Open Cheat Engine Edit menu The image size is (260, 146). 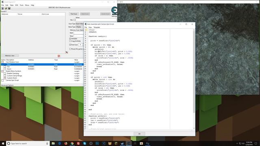pos(7,5)
